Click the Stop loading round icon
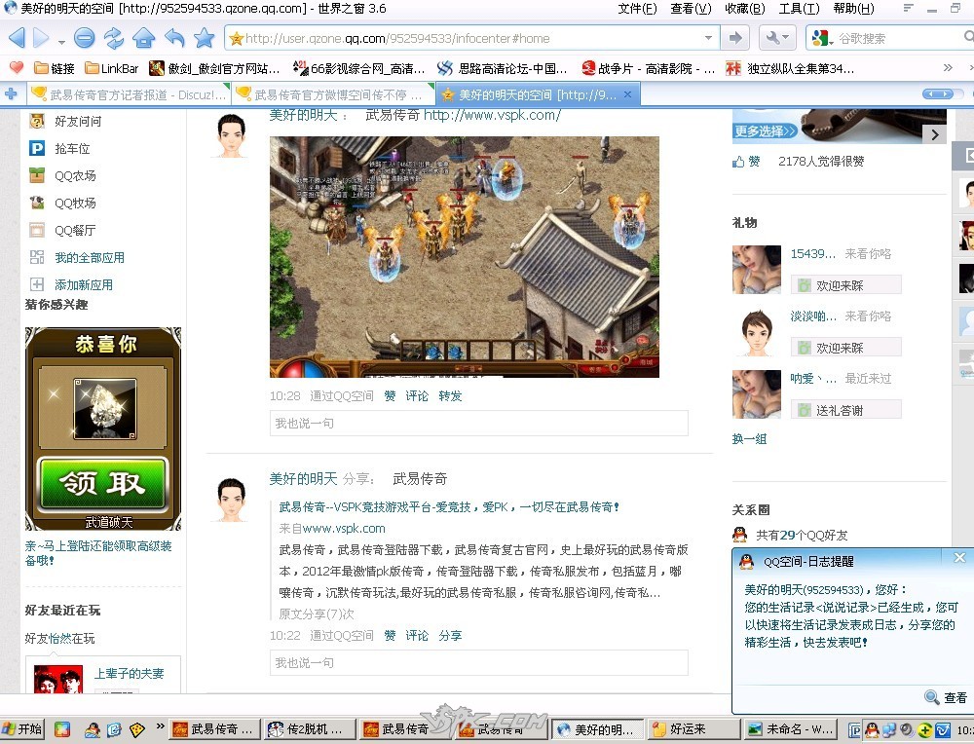974x744 pixels. point(84,38)
